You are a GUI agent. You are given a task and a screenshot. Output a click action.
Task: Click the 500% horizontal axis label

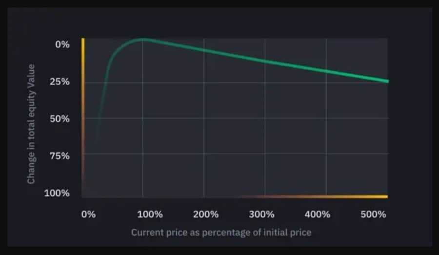pos(374,215)
